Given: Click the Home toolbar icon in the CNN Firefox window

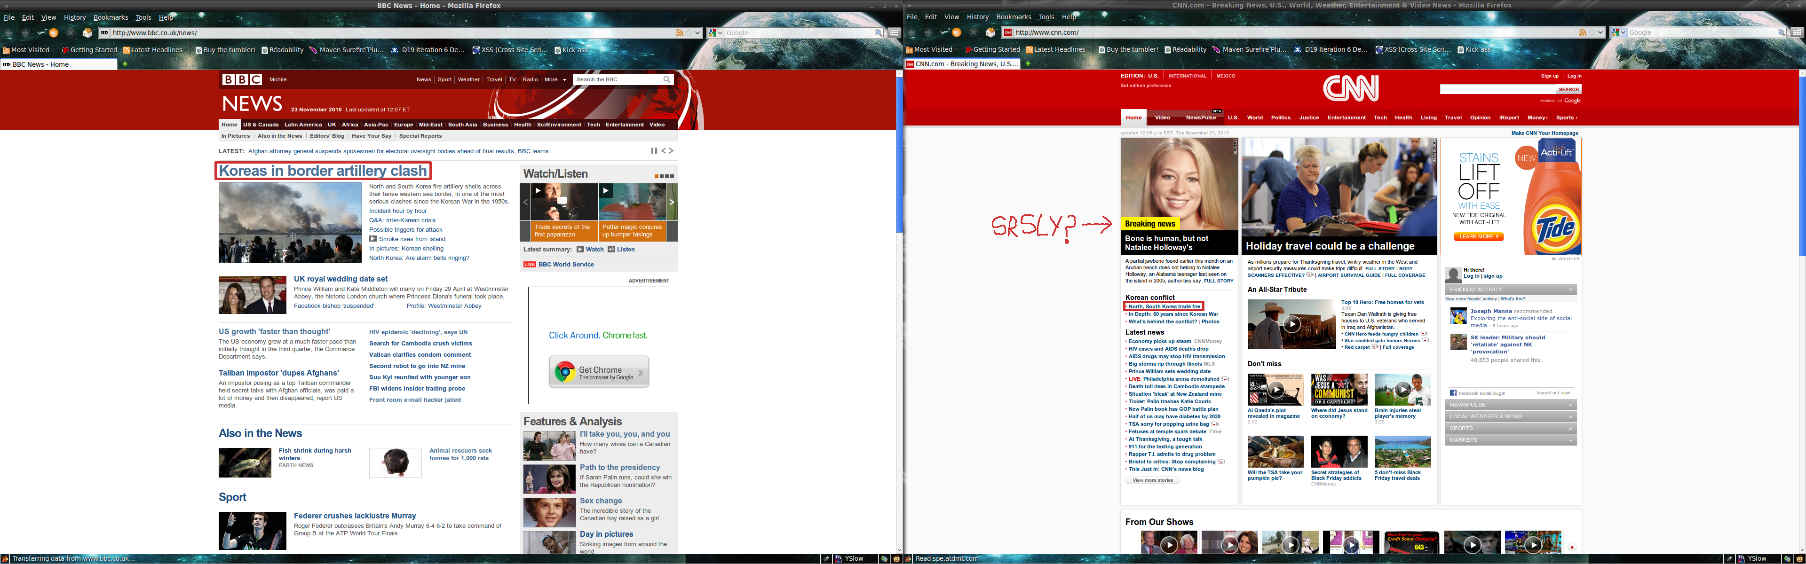Looking at the screenshot, I should 990,32.
